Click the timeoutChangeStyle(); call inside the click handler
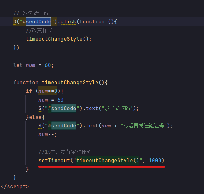Screen dimensions: 204x194 [59, 39]
